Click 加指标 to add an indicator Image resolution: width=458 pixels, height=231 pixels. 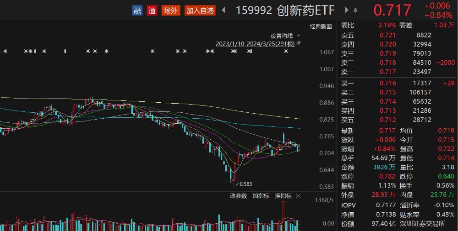(261, 196)
